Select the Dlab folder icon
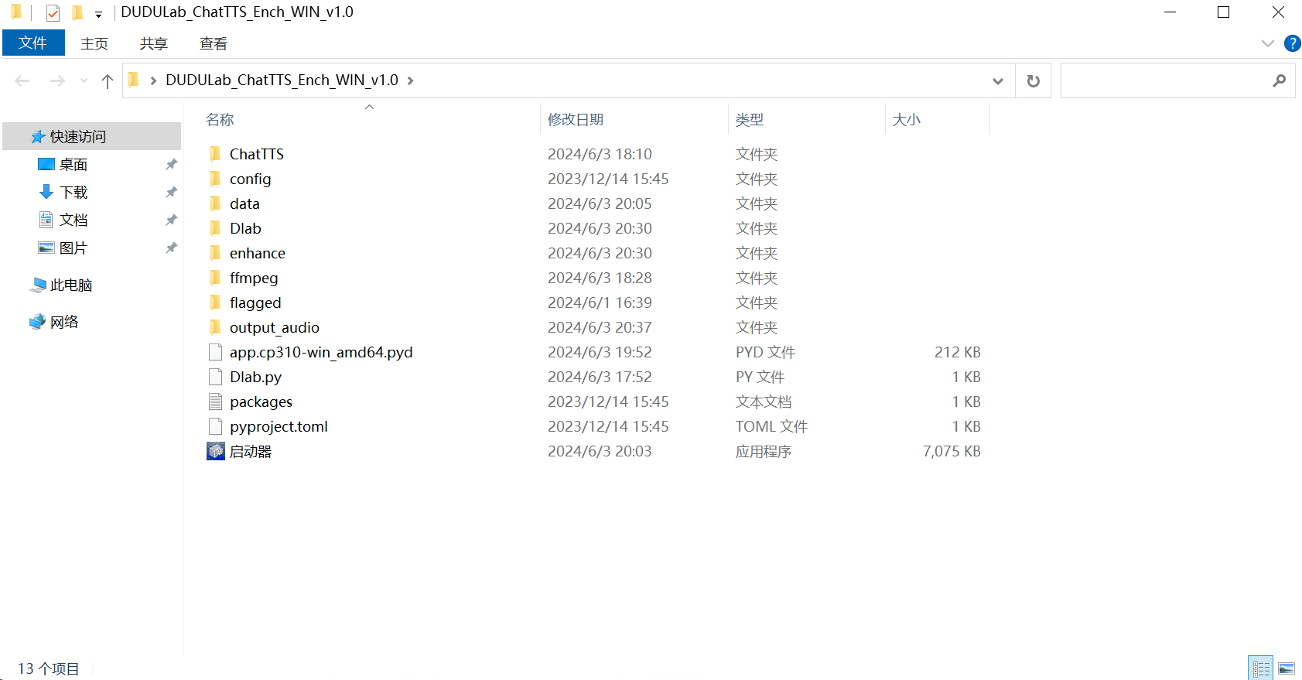This screenshot has width=1302, height=680. coord(215,228)
